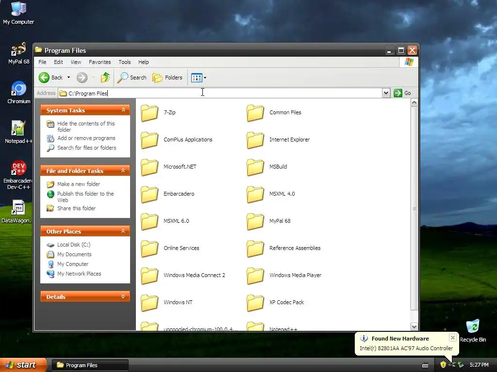Click the Chromium desktop shortcut

[19, 93]
